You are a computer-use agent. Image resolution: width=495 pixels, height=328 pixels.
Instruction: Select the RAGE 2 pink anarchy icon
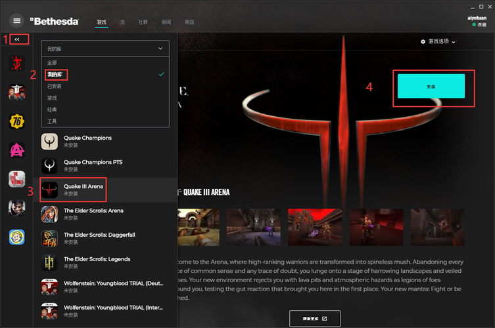point(16,150)
